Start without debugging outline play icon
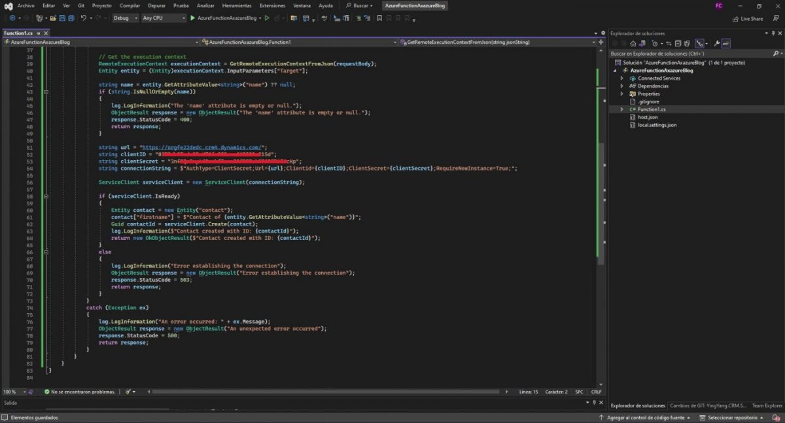The height and width of the screenshot is (423, 785). [267, 18]
